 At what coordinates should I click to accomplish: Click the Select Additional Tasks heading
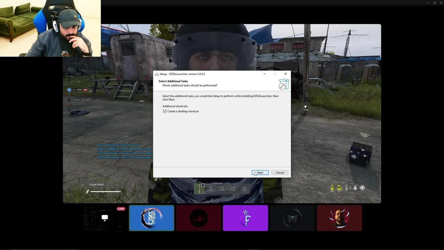173,81
